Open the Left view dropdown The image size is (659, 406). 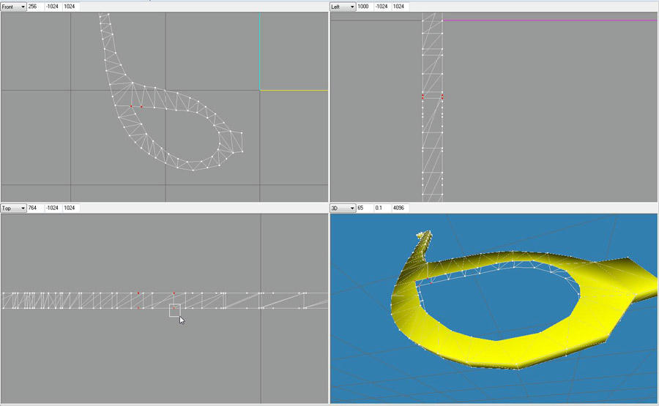click(343, 7)
